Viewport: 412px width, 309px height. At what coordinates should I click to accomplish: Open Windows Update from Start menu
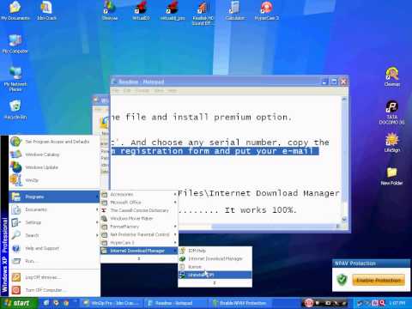coord(54,167)
